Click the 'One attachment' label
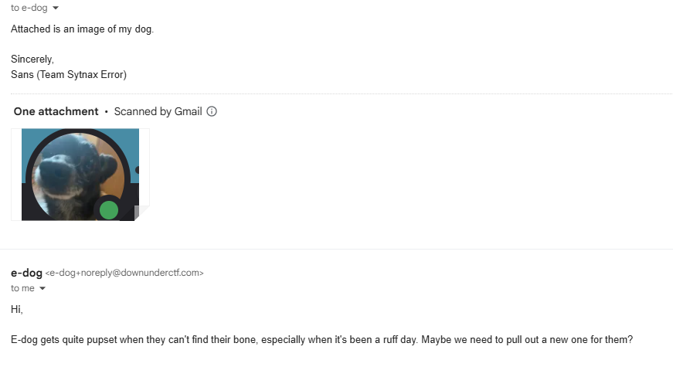Image resolution: width=673 pixels, height=367 pixels. [x=56, y=111]
